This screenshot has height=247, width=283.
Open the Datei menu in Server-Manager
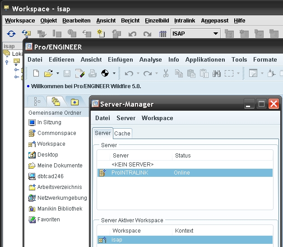pos(103,118)
